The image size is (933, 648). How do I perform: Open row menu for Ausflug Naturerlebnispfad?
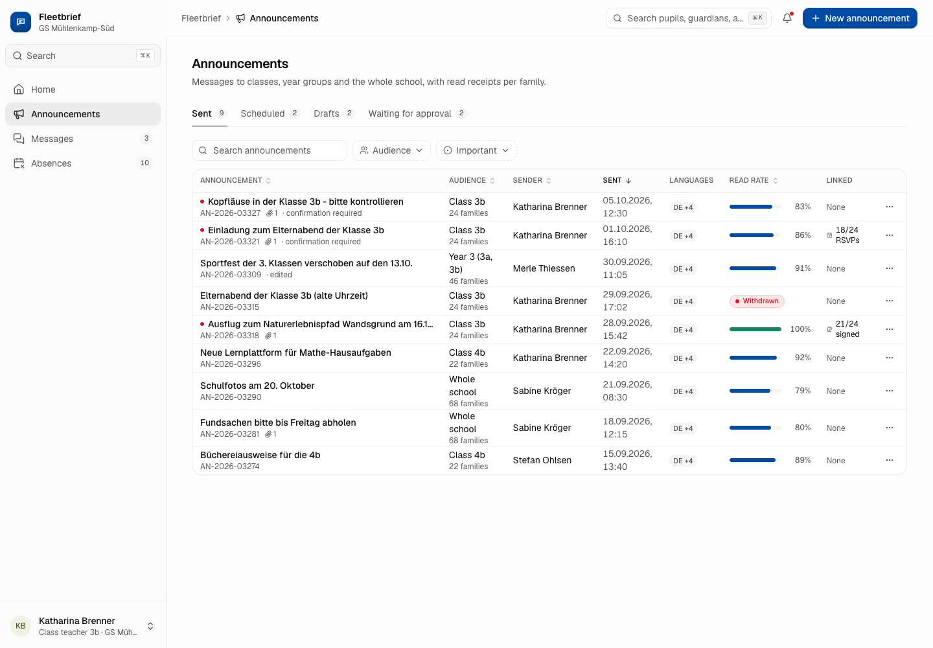(x=890, y=329)
